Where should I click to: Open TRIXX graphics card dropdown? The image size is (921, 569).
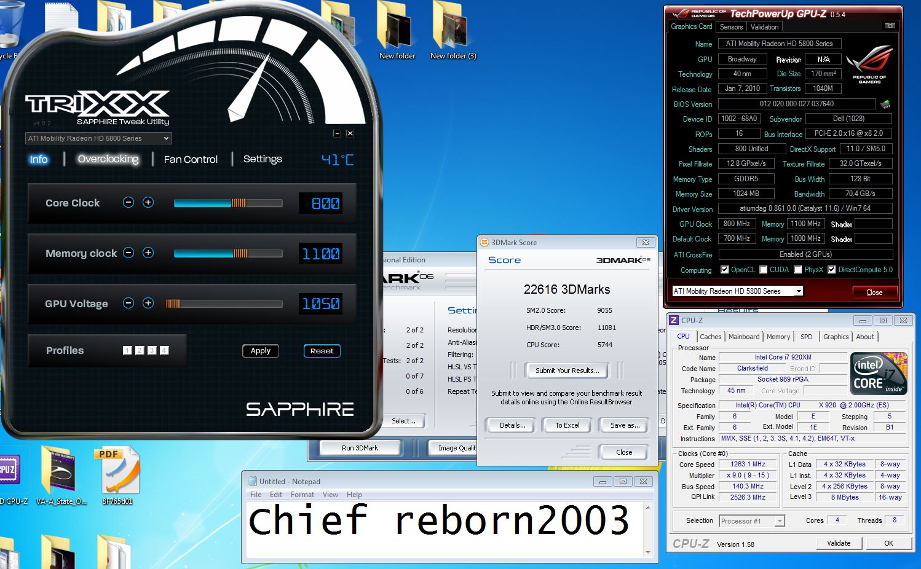(x=98, y=138)
